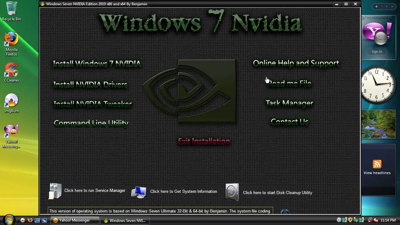This screenshot has height=225, width=400.
Task: Open Command Line Utility
Action: (91, 123)
